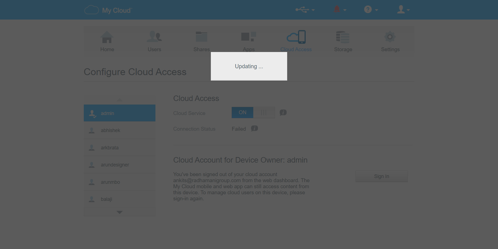Open the Users tab
This screenshot has height=249, width=498.
[x=154, y=41]
